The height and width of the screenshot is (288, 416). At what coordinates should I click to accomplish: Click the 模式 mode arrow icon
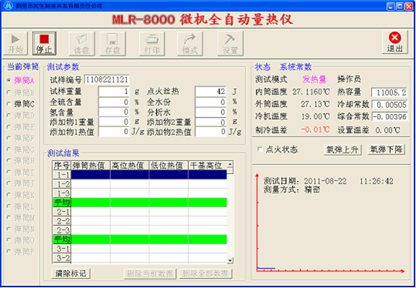(x=190, y=43)
